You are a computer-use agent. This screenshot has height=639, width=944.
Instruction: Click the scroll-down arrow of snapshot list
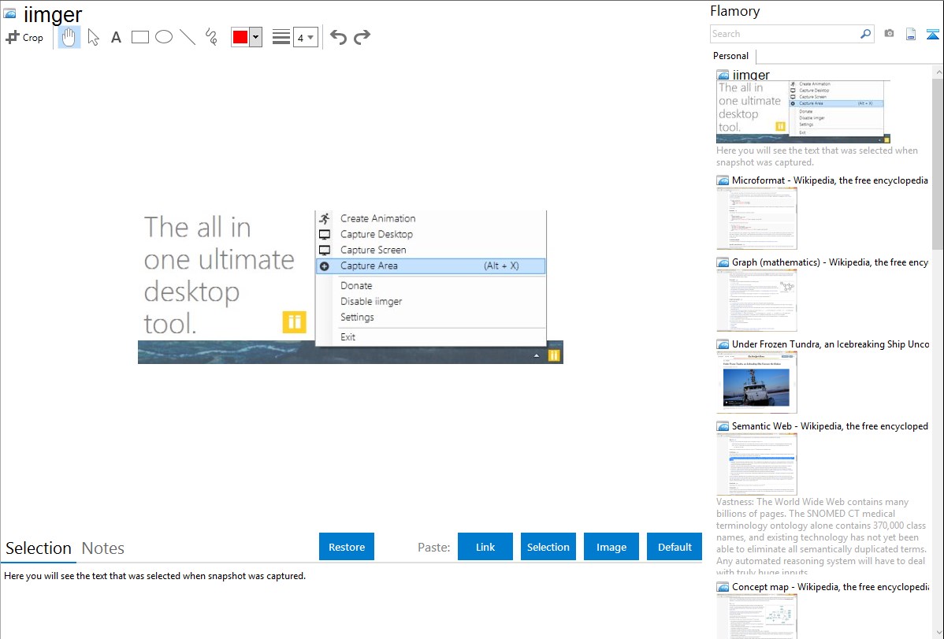pos(938,633)
